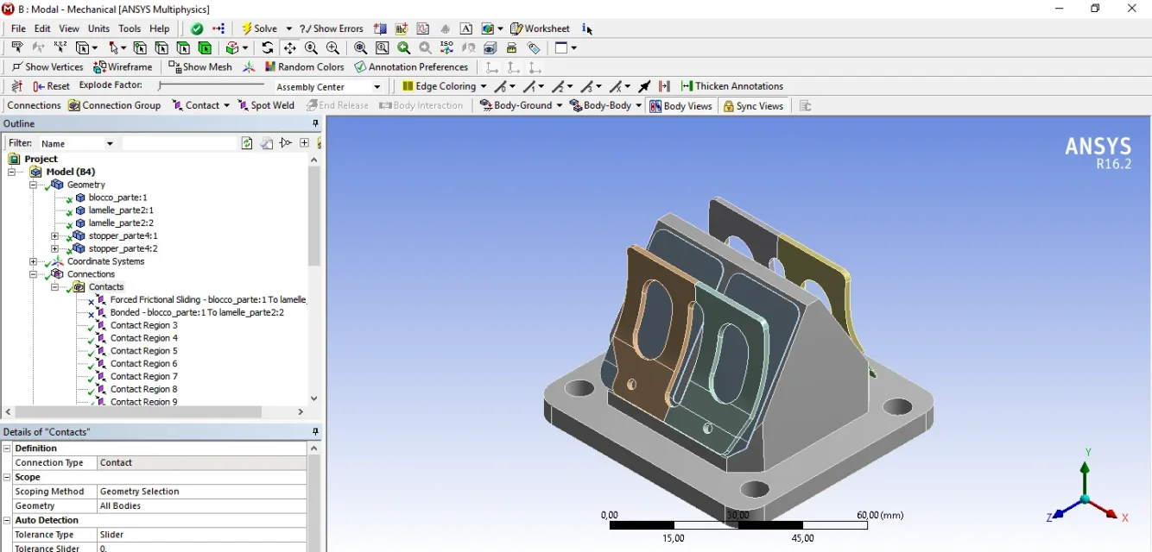Click the Solve button
This screenshot has width=1152, height=552.
(x=259, y=28)
